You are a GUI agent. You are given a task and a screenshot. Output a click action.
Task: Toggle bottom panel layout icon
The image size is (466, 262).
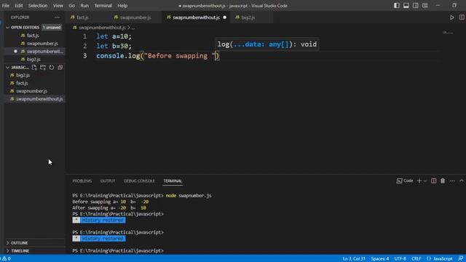pyautogui.click(x=406, y=6)
